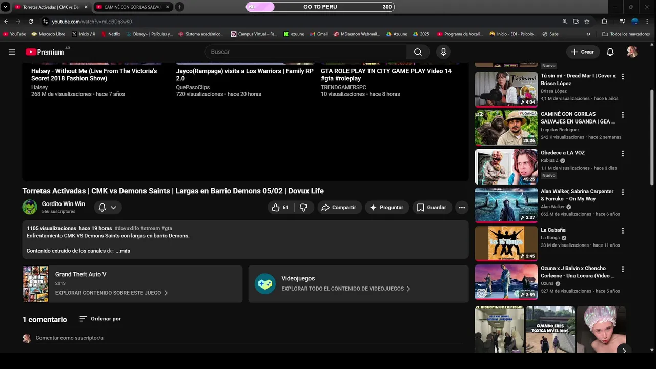This screenshot has width=656, height=369.
Task: Open subscription notification bell dropdown
Action: pyautogui.click(x=108, y=207)
